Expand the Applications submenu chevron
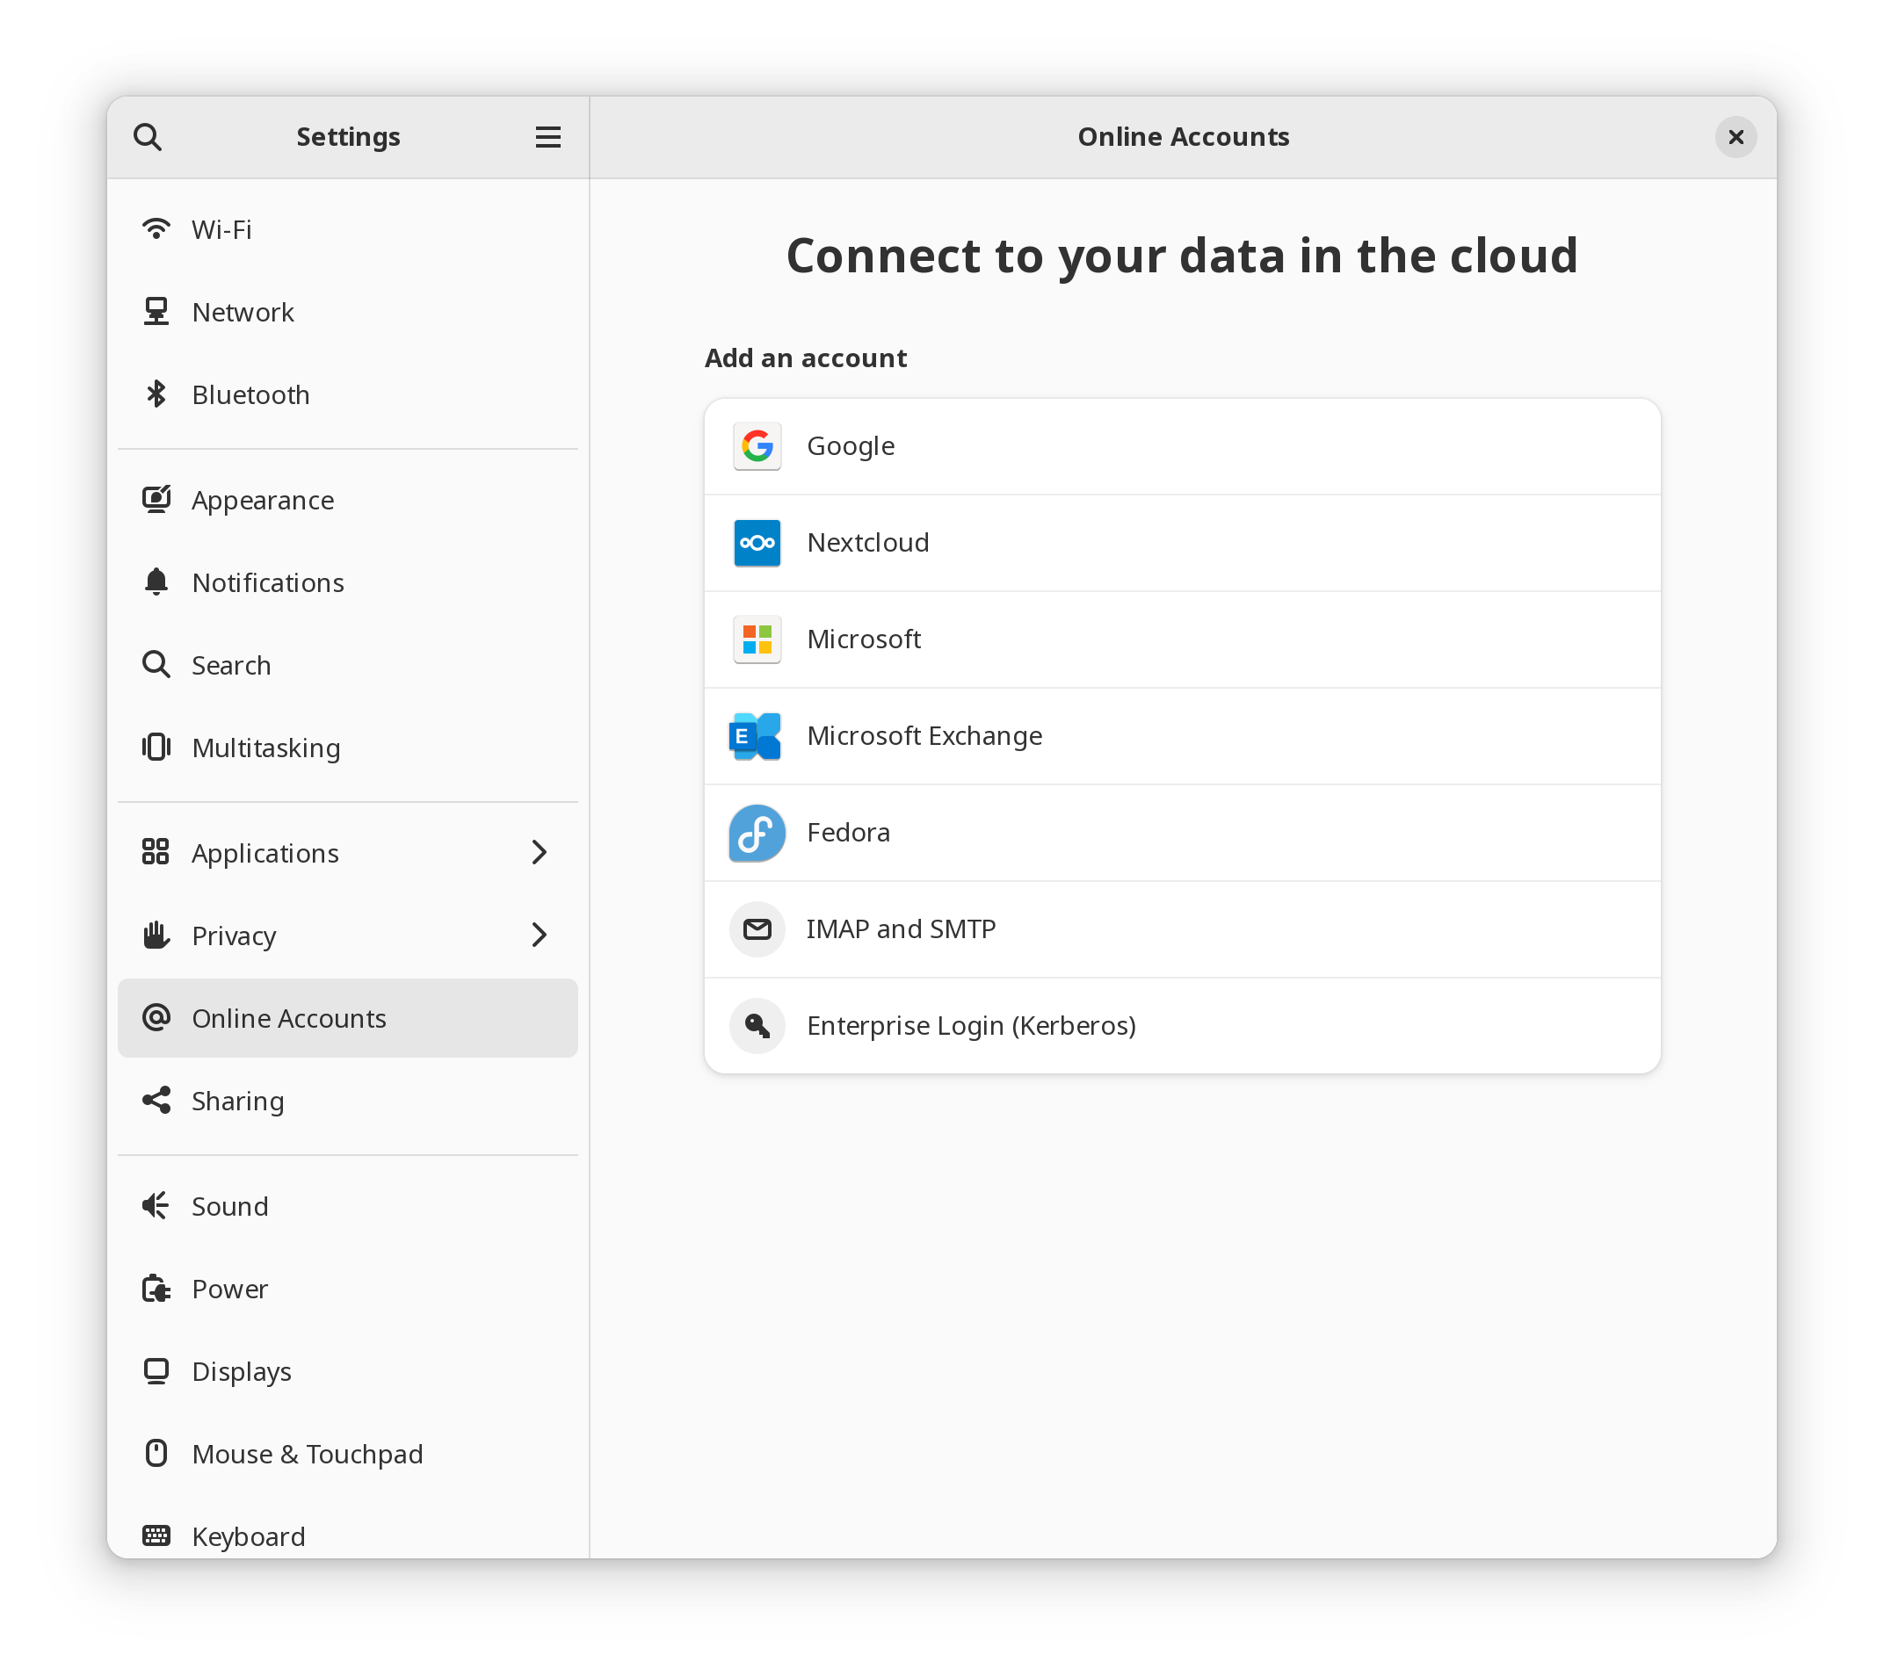The height and width of the screenshot is (1676, 1884). point(540,852)
